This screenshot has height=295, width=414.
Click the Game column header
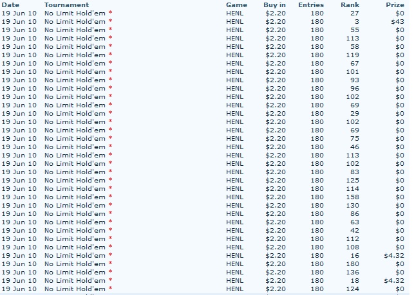(236, 4)
